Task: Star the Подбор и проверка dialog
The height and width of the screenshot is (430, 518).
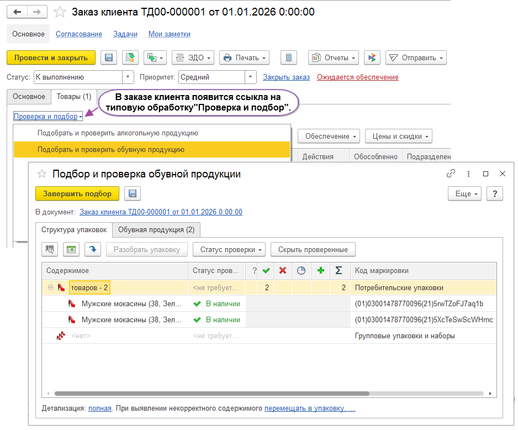Action: coord(42,174)
